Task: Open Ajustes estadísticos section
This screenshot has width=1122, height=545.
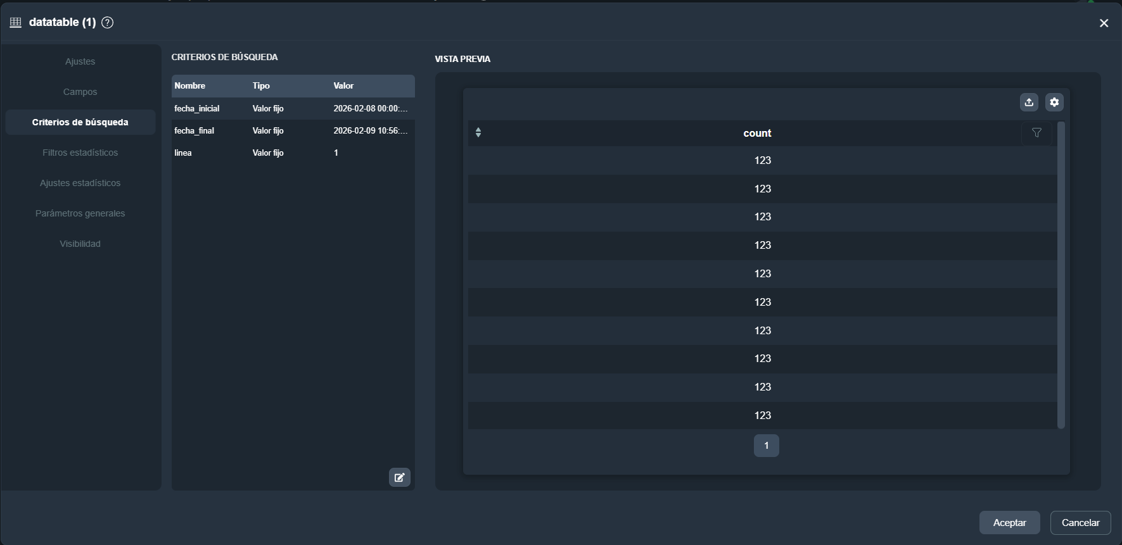Action: tap(80, 183)
